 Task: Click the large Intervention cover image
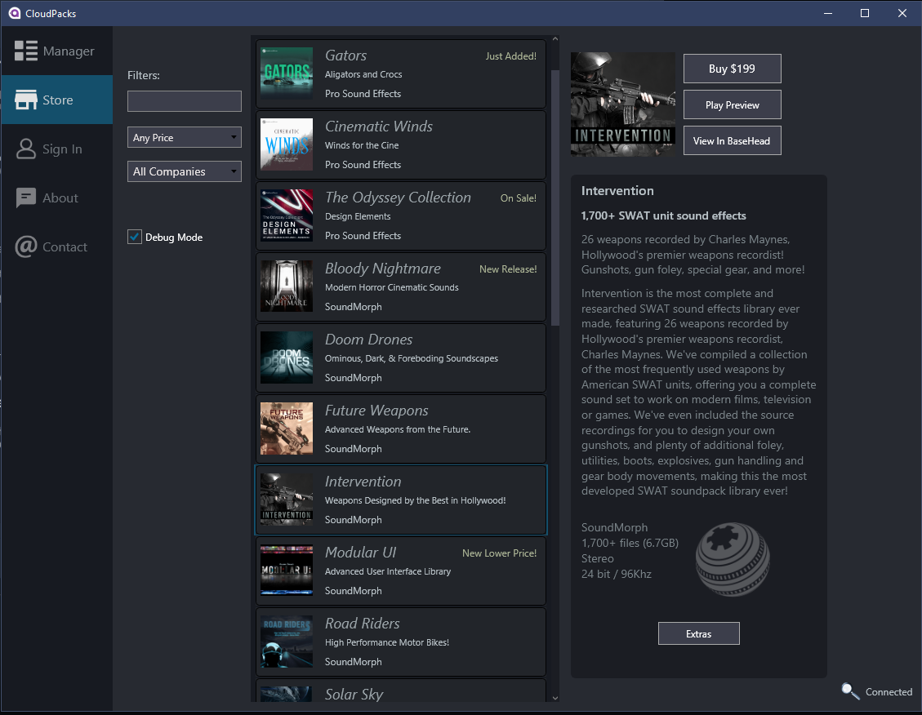[x=623, y=104]
